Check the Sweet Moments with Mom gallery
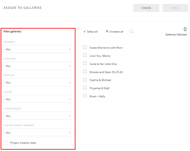 pyautogui.click(x=85, y=48)
